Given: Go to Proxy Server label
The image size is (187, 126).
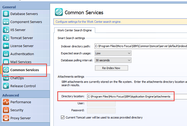Looking at the screenshot, I should pyautogui.click(x=20, y=118).
